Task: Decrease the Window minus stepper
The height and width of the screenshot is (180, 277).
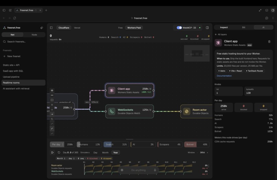Action: (x=197, y=152)
